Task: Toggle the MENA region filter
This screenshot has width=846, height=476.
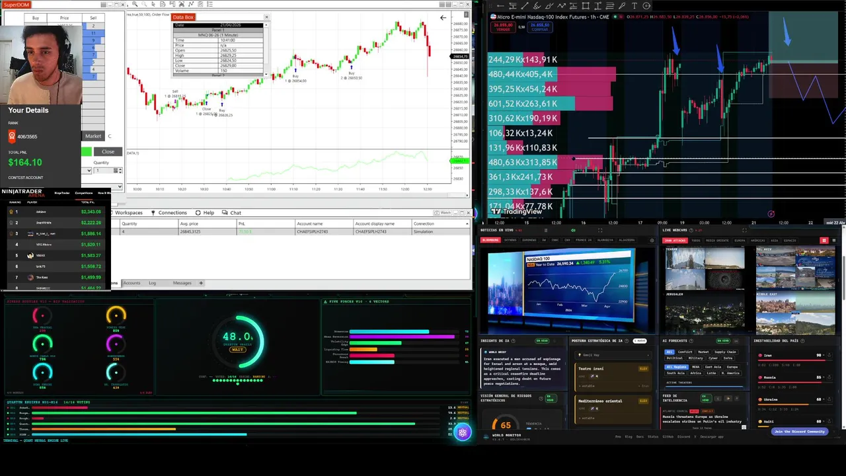Action: click(696, 367)
